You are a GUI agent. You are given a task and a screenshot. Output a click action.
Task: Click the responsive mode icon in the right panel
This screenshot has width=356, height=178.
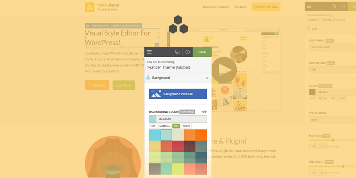(x=334, y=6)
